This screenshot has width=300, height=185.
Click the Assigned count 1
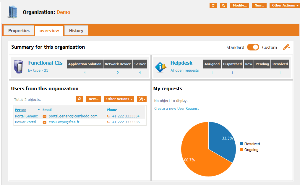click(x=212, y=73)
